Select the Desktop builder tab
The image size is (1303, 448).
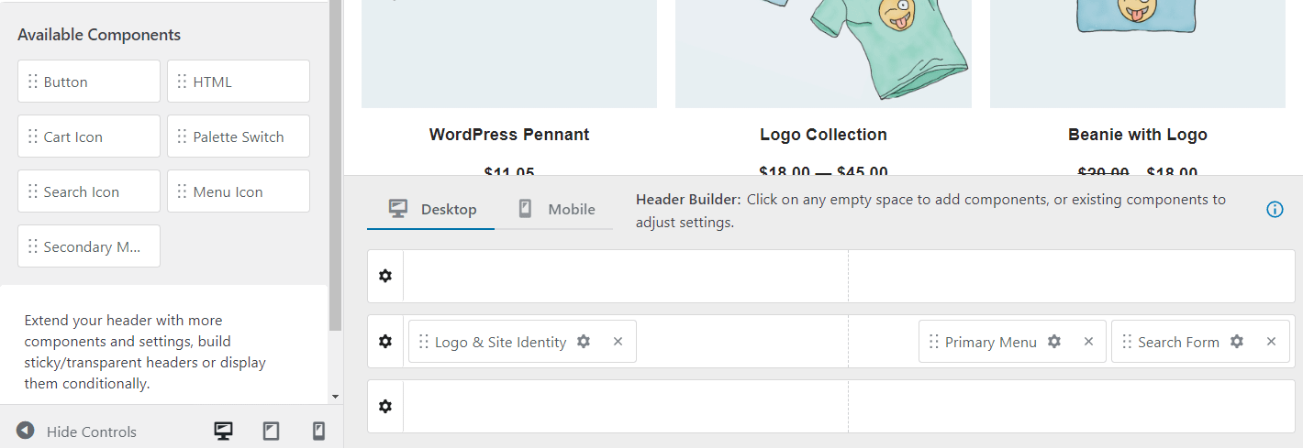click(x=431, y=210)
